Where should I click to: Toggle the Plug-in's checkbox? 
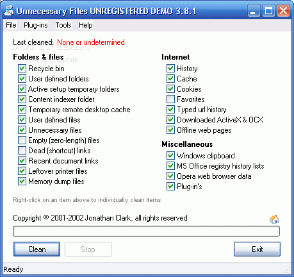(x=170, y=187)
